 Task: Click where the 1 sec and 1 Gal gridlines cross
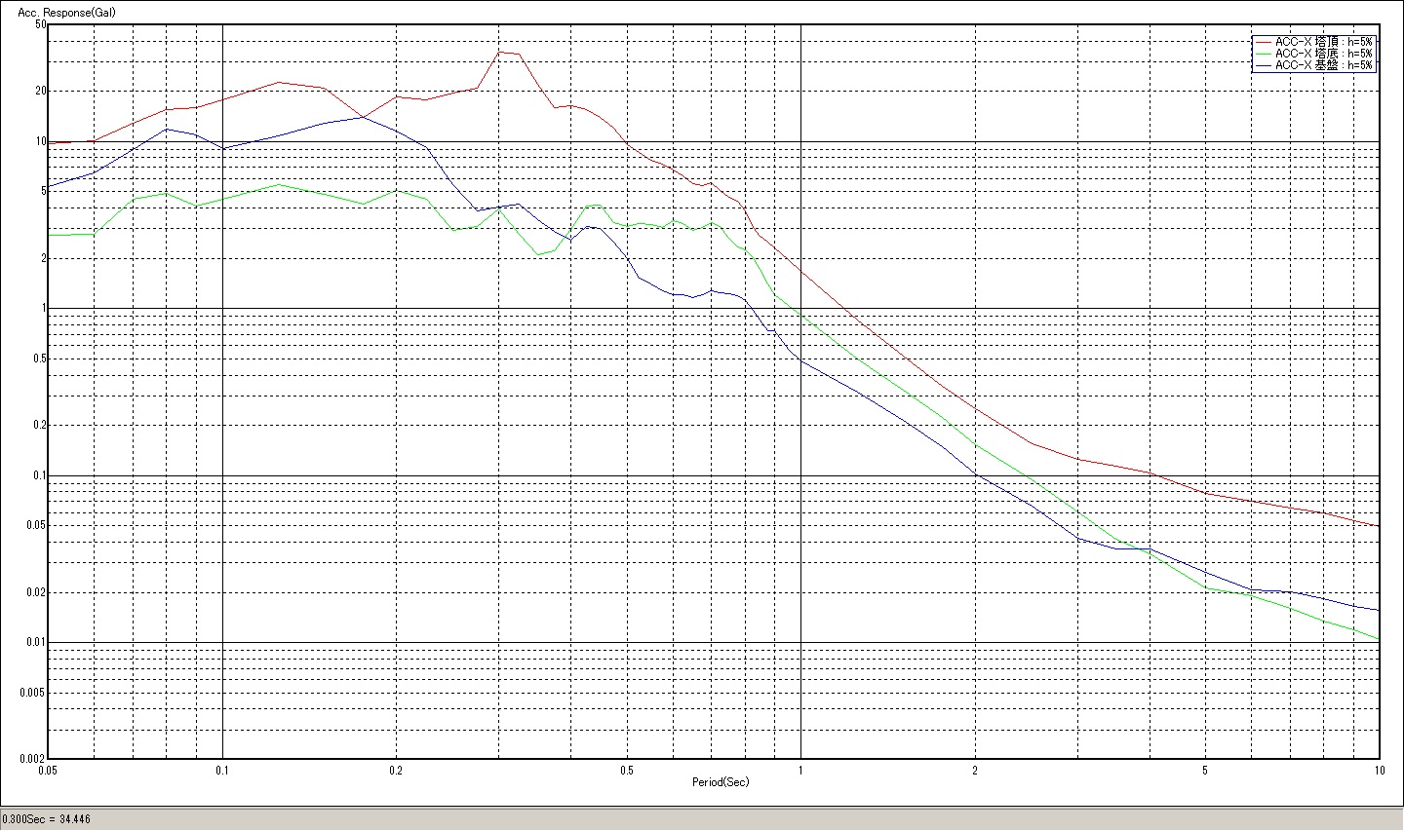800,309
